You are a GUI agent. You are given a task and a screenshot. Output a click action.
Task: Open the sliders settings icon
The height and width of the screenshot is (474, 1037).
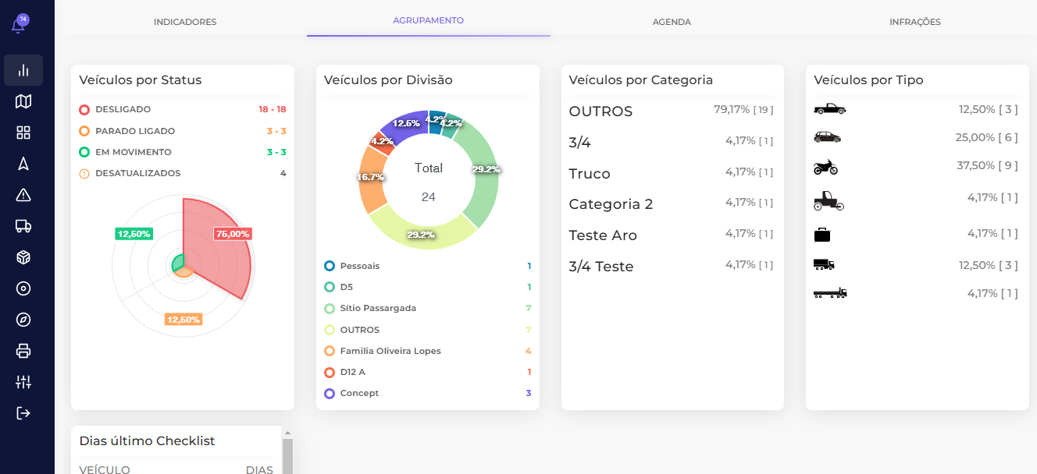[23, 382]
